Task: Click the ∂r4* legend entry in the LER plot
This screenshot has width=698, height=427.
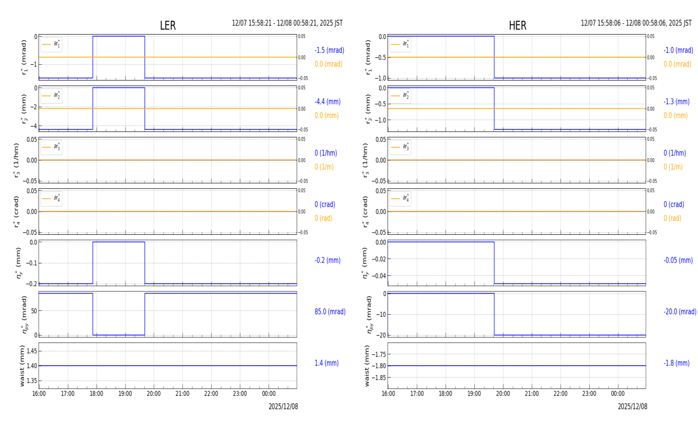Action: point(51,199)
